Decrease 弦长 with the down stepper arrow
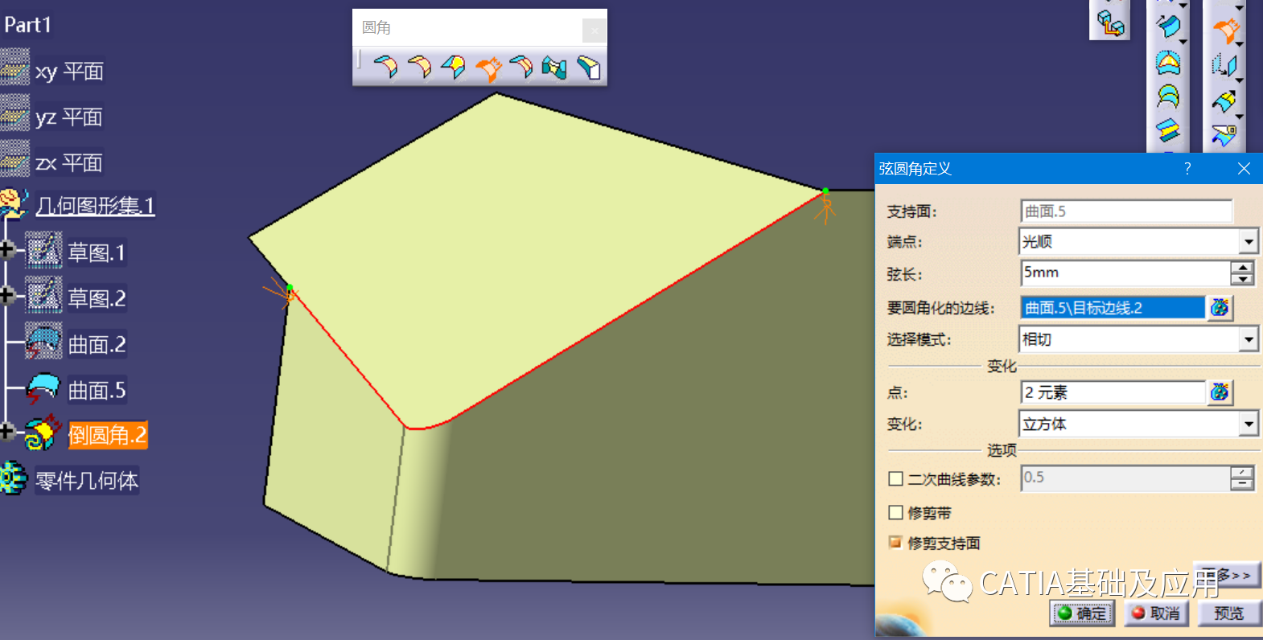The image size is (1263, 640). pos(1243,279)
